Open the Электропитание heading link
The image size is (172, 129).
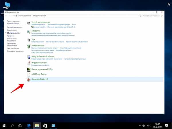(38, 45)
